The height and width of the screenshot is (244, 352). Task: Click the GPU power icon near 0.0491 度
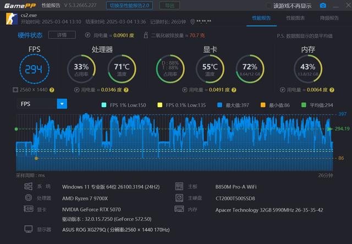point(185,90)
